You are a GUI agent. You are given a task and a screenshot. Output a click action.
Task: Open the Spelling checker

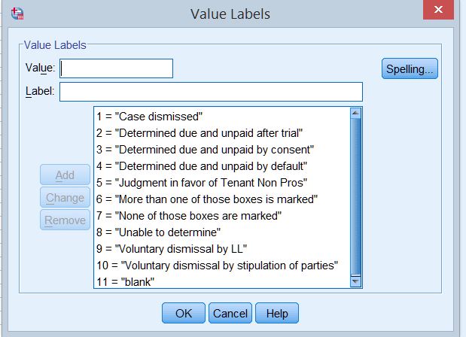point(410,69)
